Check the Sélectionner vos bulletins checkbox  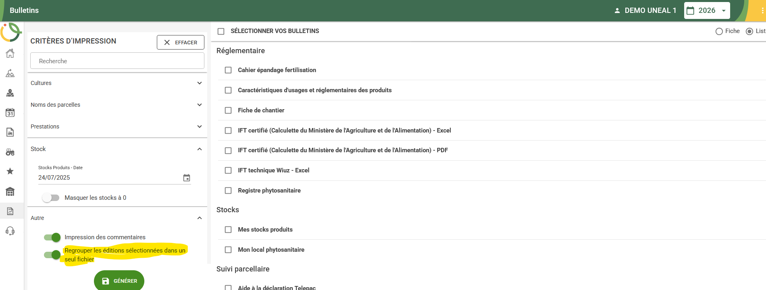pos(221,31)
